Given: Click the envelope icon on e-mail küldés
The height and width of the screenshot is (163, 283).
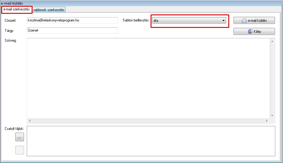Looking at the screenshot, I should point(244,21).
